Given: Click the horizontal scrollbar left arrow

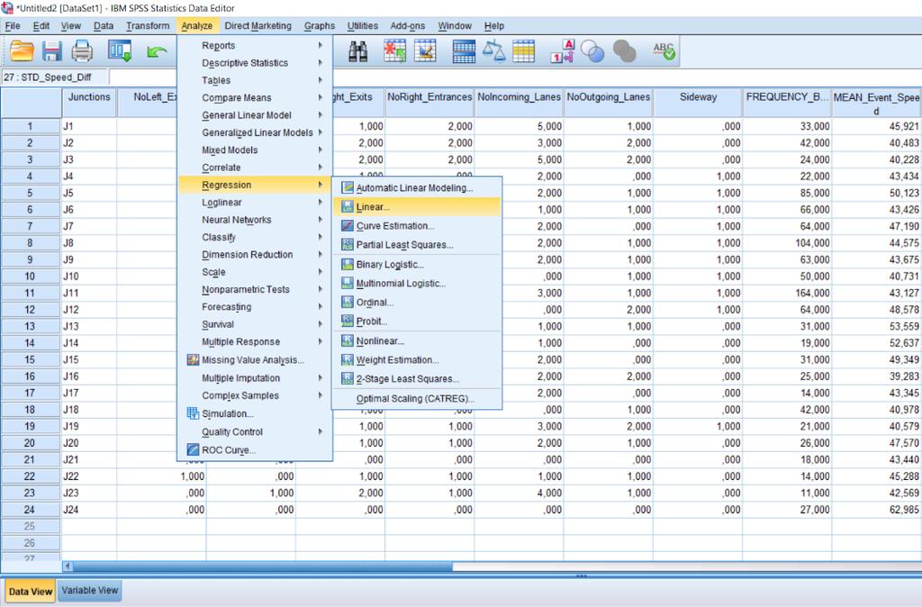Looking at the screenshot, I should point(68,566).
